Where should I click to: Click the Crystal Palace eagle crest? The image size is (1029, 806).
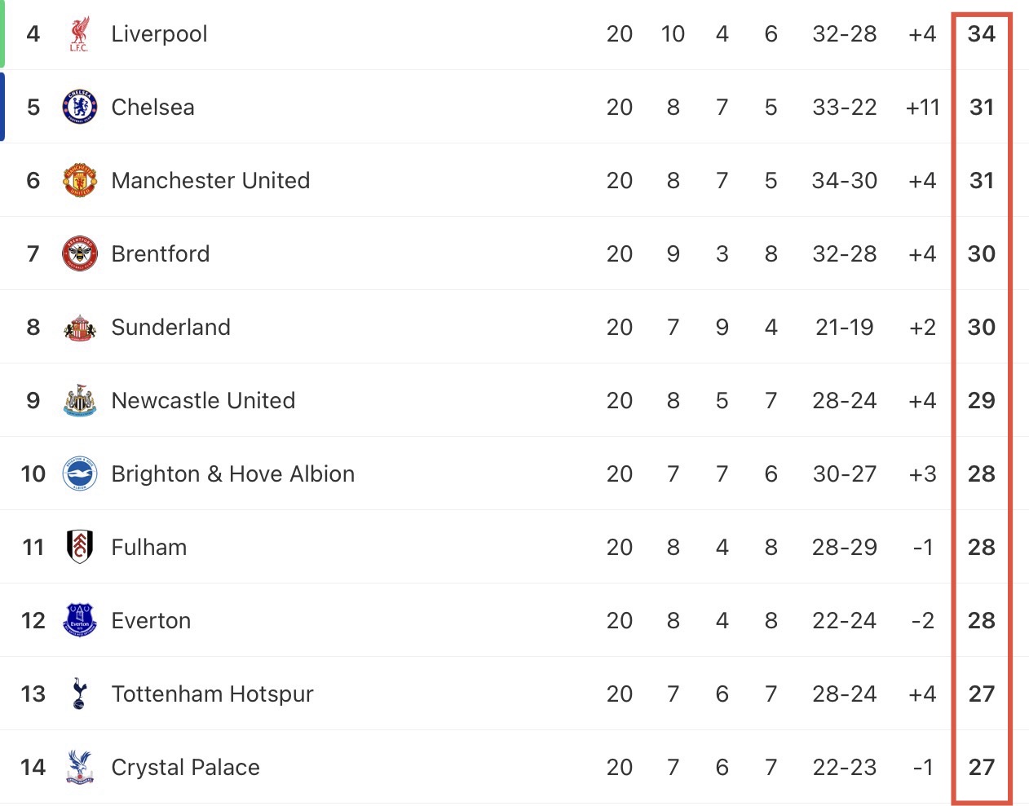point(80,767)
